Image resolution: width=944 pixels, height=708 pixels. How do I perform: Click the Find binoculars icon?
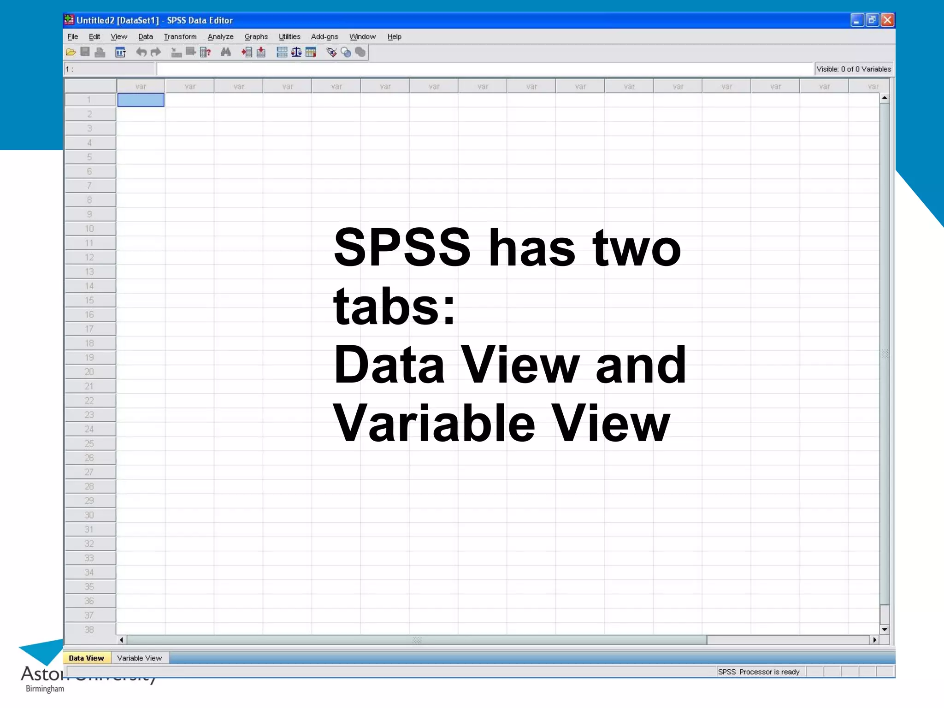pos(225,53)
